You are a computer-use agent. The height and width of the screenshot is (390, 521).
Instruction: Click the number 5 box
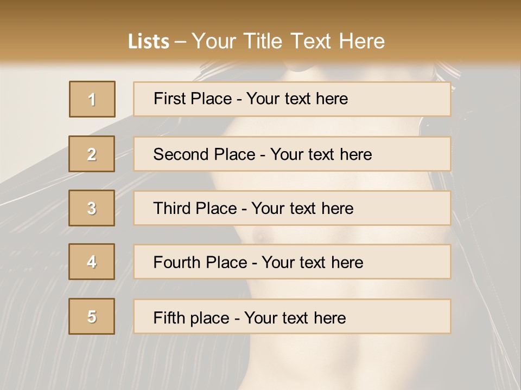pos(92,316)
